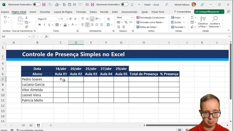Image resolution: width=233 pixels, height=131 pixels.
Task: Click the Name Box showing D7
Action: point(15,36)
